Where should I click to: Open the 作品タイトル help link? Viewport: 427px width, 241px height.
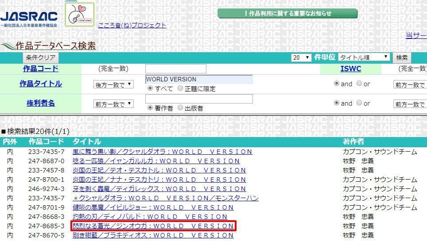click(41, 84)
